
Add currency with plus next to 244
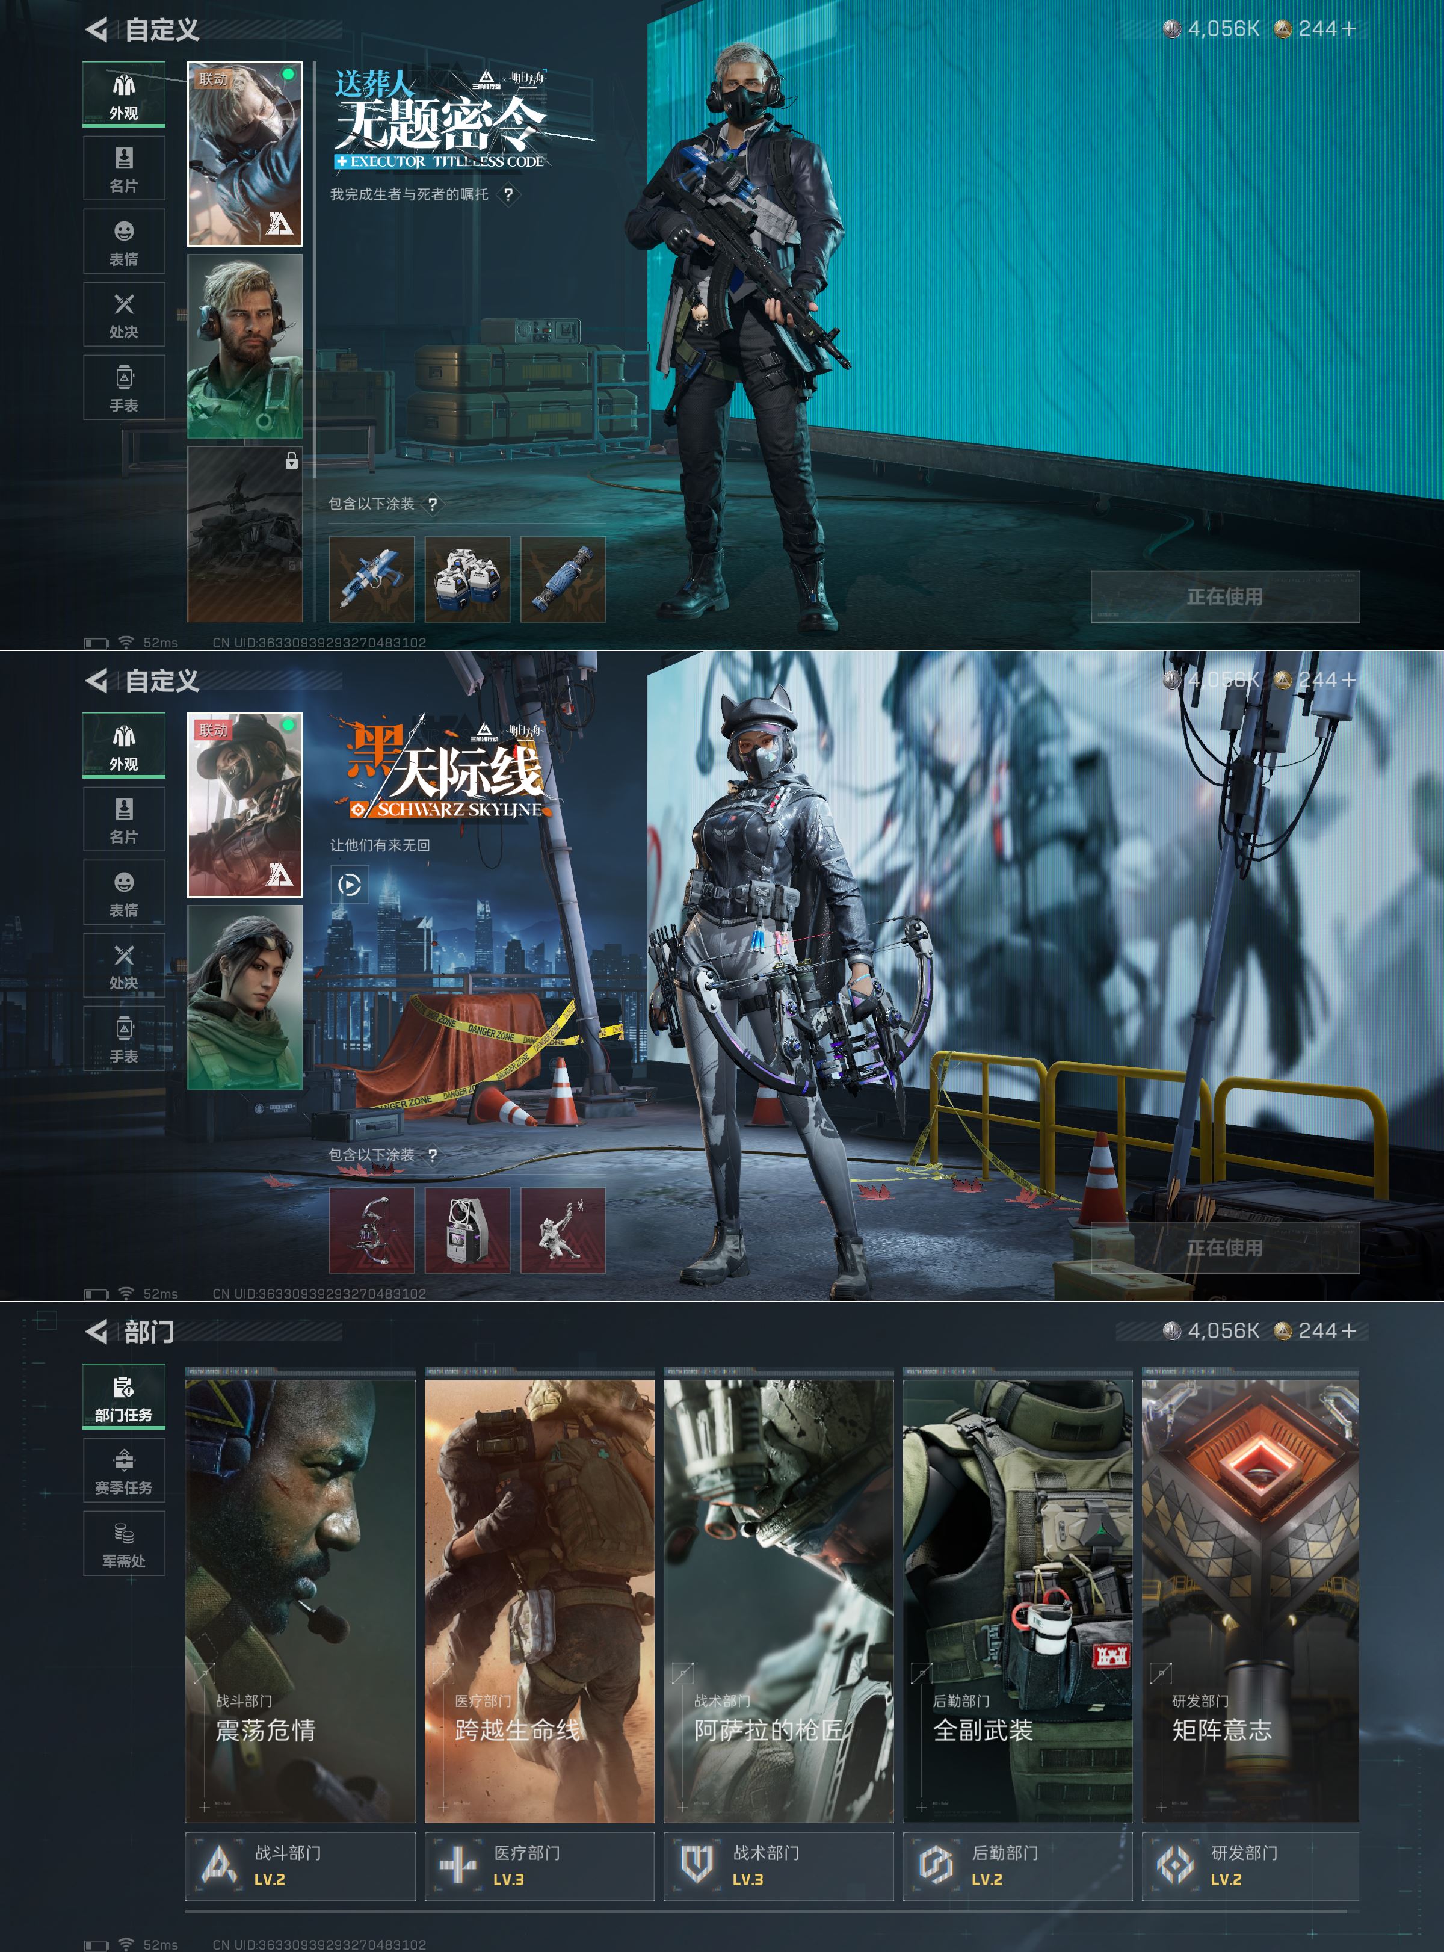[x=1349, y=29]
